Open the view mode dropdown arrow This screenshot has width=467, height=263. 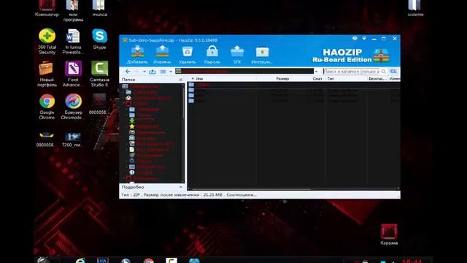(x=171, y=72)
